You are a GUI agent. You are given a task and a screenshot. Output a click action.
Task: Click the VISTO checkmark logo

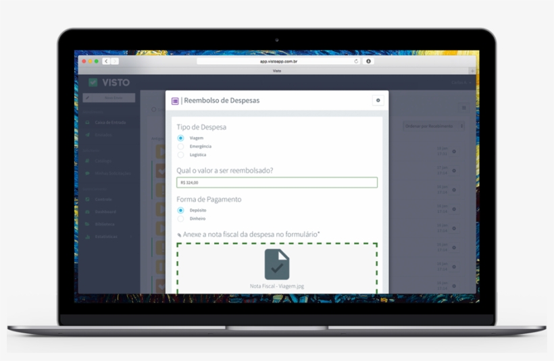point(93,82)
